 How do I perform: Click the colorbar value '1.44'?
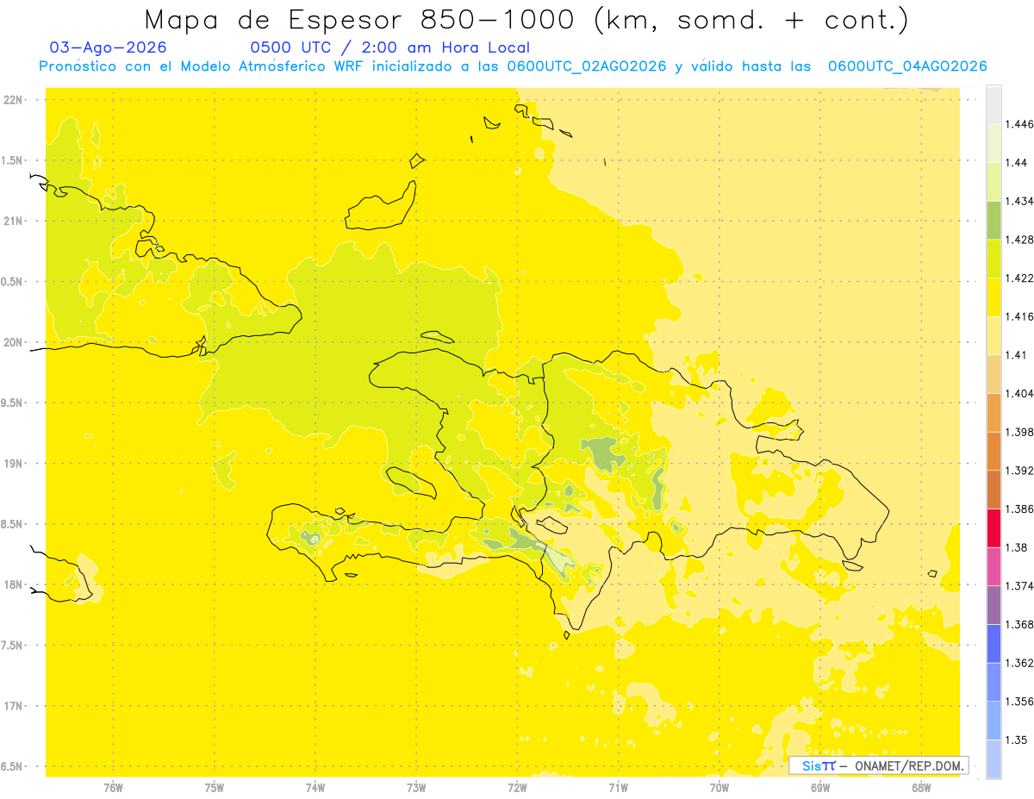coord(1017,162)
